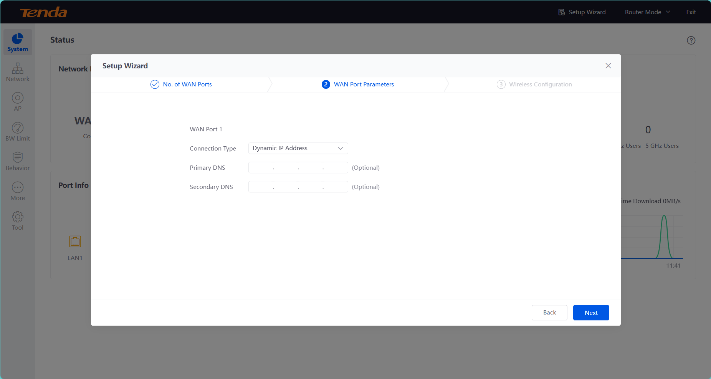Click the LAN1 port icon
This screenshot has width=711, height=379.
[75, 242]
